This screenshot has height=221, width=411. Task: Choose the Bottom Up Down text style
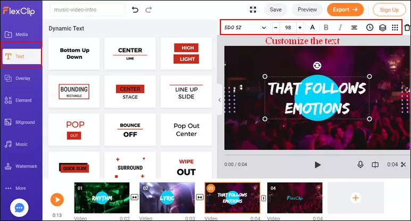(x=74, y=54)
